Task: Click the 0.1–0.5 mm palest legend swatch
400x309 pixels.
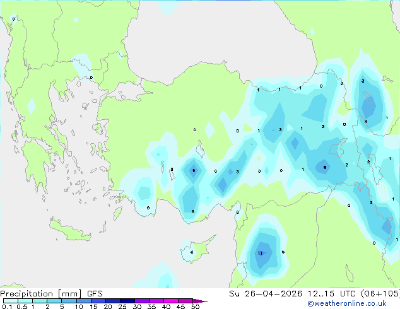Action: [11, 301]
